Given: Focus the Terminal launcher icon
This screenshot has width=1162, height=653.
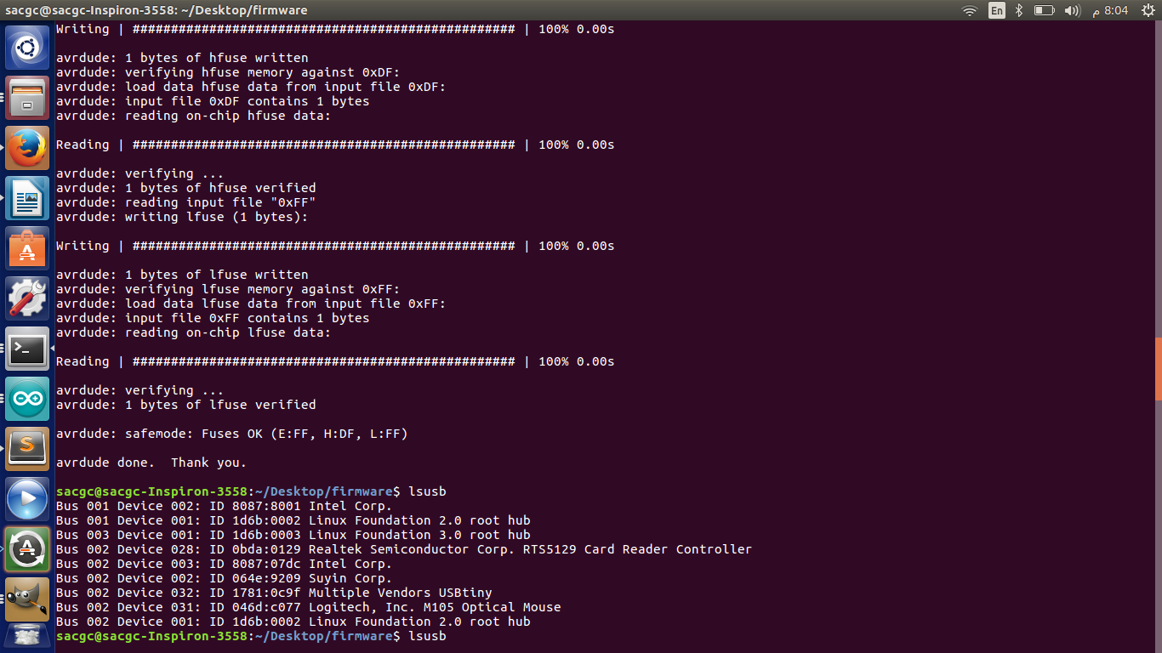Looking at the screenshot, I should pos(27,349).
